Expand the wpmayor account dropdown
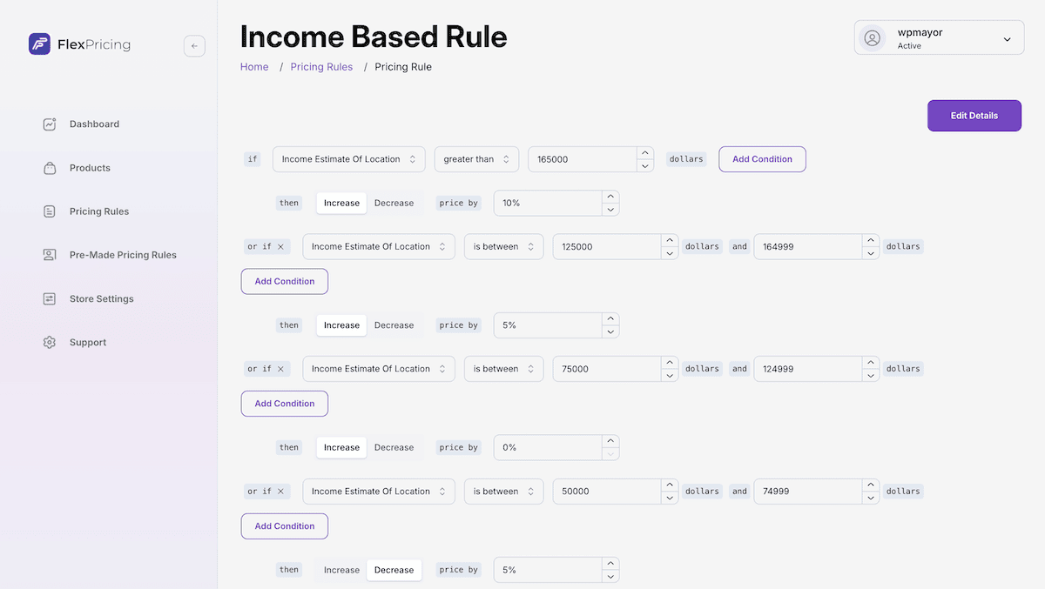Image resolution: width=1045 pixels, height=589 pixels. tap(1008, 39)
